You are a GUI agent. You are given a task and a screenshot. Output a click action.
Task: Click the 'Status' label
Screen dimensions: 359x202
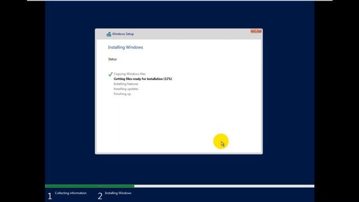coord(112,59)
